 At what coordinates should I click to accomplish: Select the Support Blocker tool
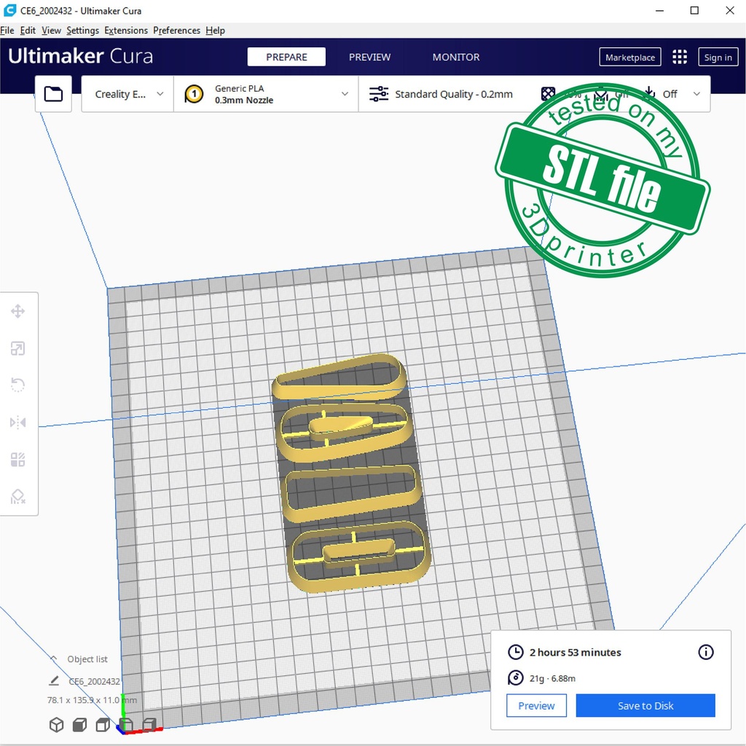(18, 497)
